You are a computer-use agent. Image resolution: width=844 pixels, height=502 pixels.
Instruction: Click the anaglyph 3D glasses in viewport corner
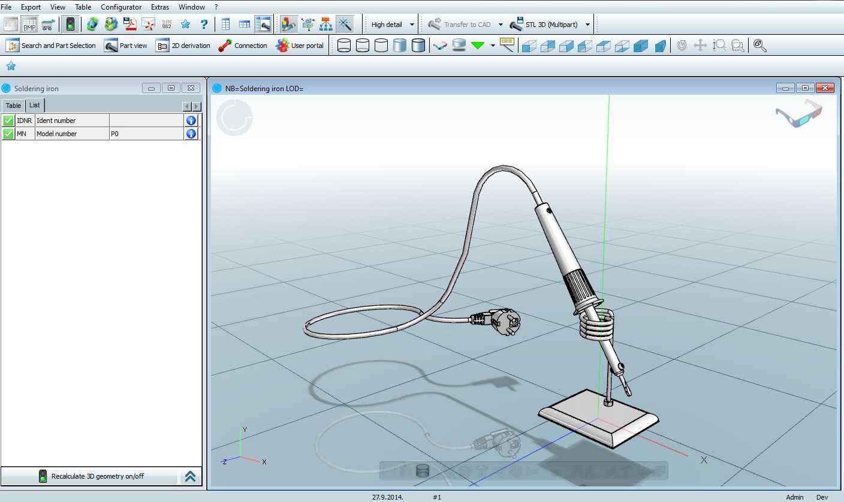[798, 113]
